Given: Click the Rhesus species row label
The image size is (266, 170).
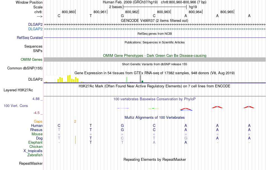Looking at the screenshot, I should [36, 130].
